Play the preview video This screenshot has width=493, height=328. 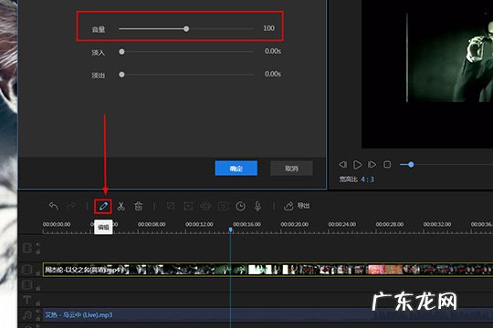357,165
